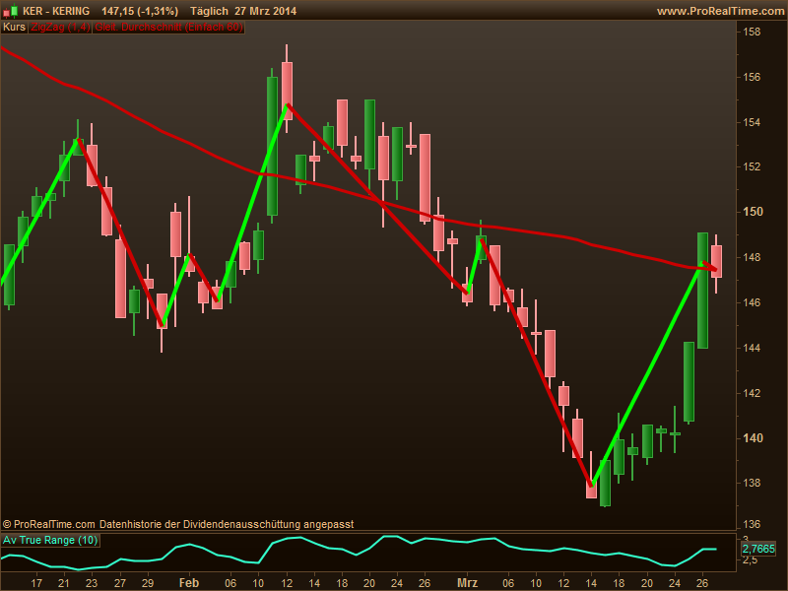
Task: Click the ticker title 'KER - KERING'
Action: click(x=56, y=11)
